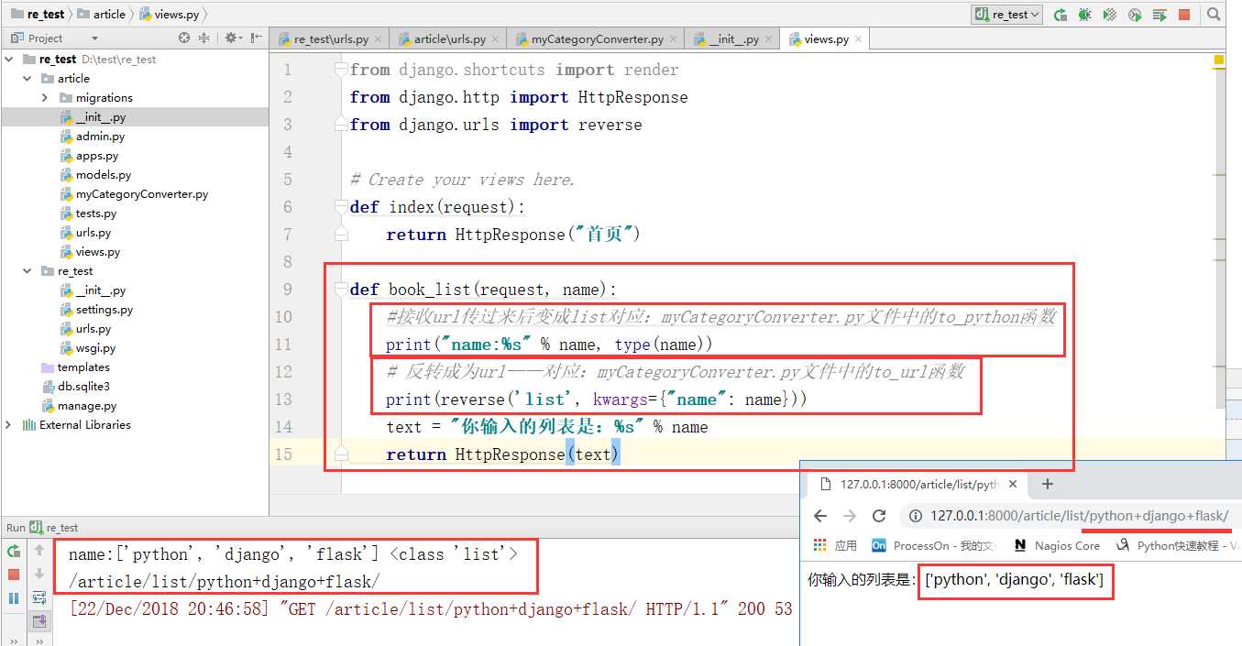The image size is (1242, 646).
Task: Open admin.py in project tree
Action: 92,136
